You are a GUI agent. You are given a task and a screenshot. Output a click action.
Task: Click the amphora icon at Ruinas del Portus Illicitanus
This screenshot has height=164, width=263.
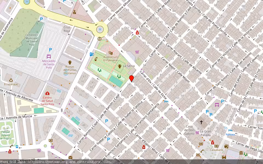tap(70, 63)
